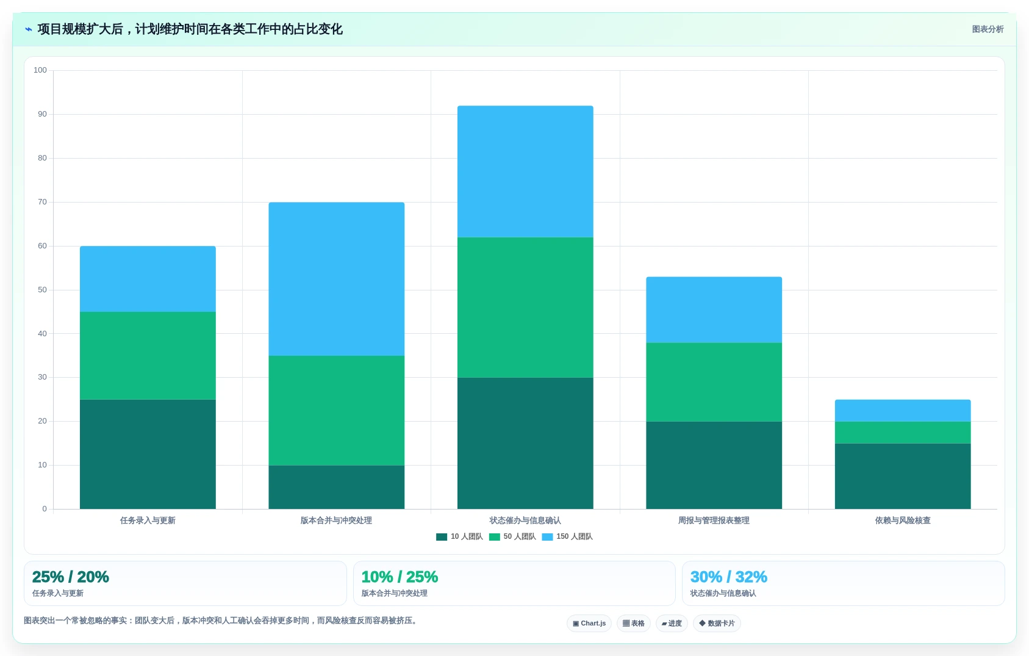Click the 50 人团队 segment of 任务录入与更新 bar
This screenshot has width=1029, height=656.
[x=148, y=356]
